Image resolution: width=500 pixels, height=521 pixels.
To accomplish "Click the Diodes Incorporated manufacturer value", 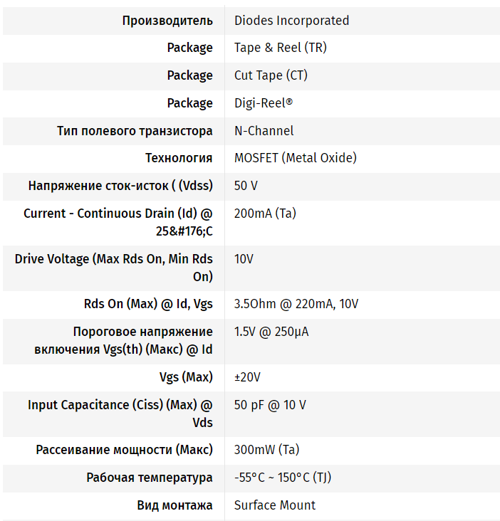I will click(291, 21).
